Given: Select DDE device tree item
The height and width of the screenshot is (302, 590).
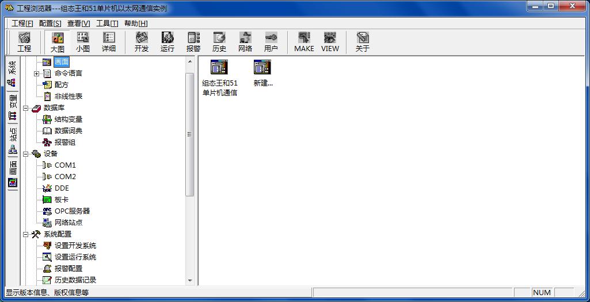Looking at the screenshot, I should 62,188.
